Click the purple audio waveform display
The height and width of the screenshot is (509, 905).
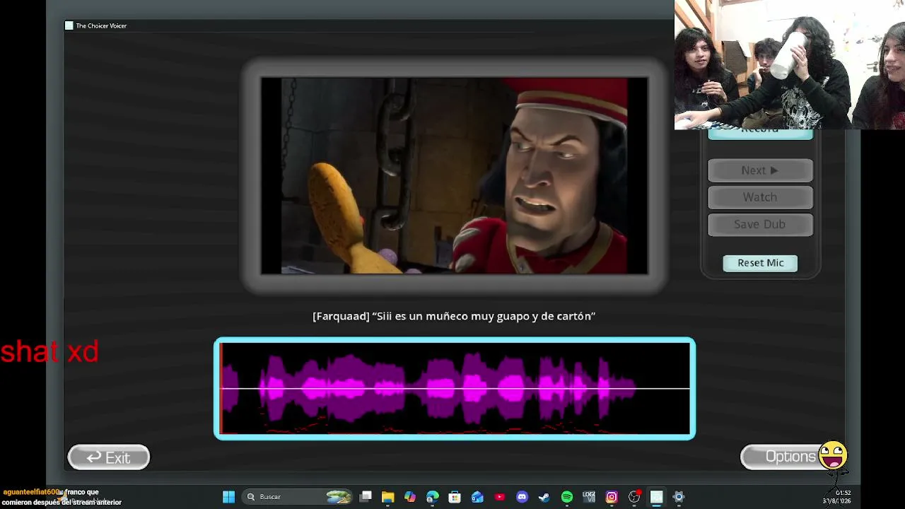point(455,388)
